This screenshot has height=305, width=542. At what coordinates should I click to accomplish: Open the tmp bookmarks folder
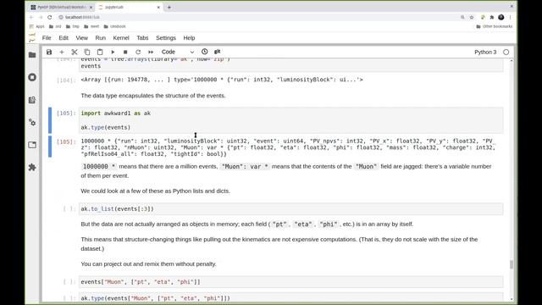[73, 26]
